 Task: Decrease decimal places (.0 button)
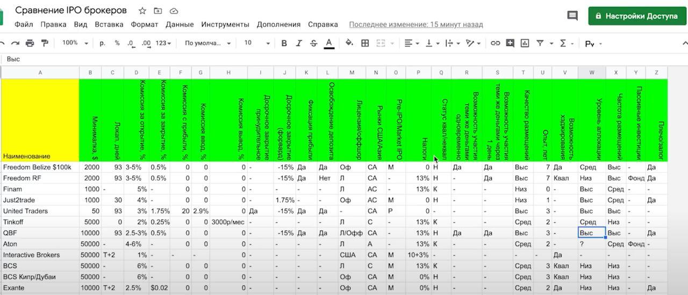(131, 43)
